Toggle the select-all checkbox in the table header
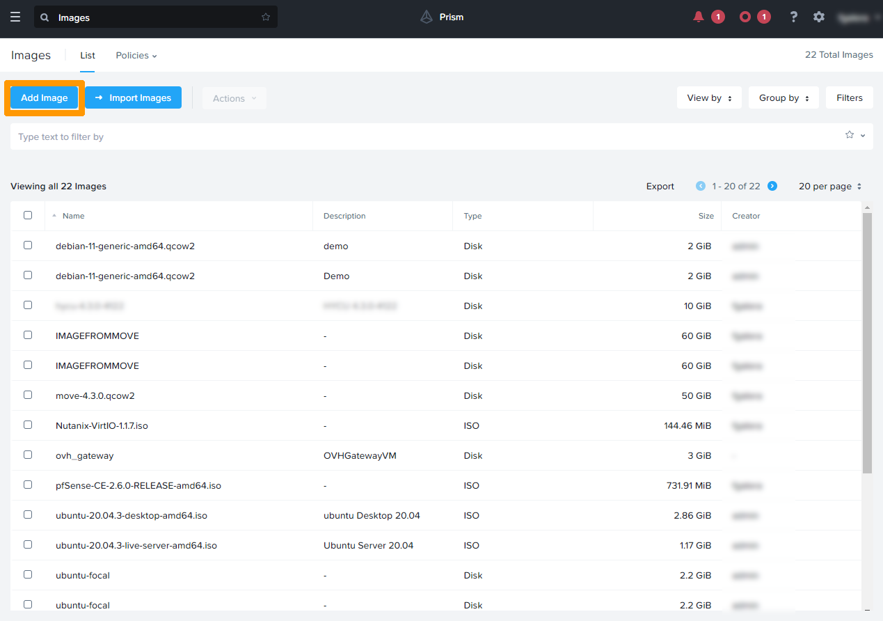The height and width of the screenshot is (621, 883). click(27, 215)
